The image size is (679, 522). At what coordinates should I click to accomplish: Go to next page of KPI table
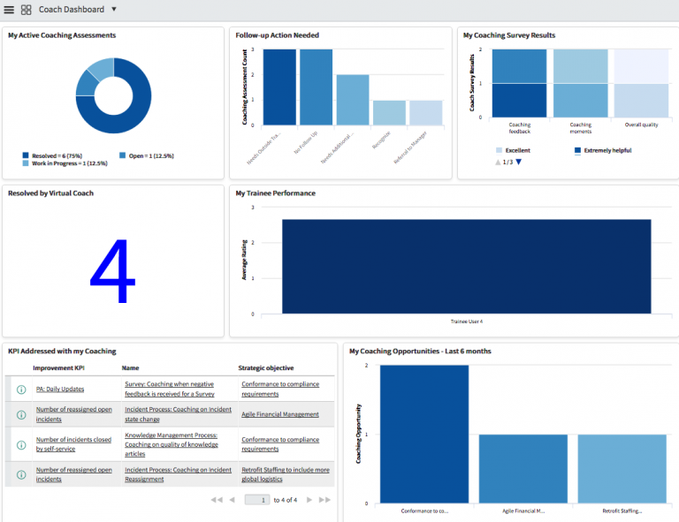[x=309, y=500]
